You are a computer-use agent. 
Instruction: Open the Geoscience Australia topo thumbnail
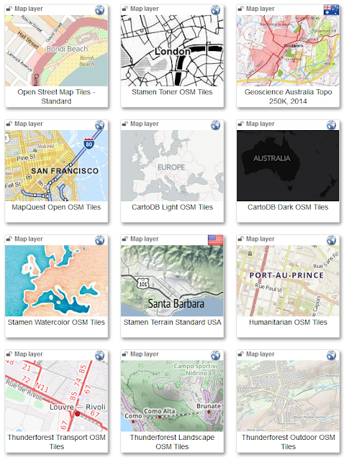click(288, 50)
